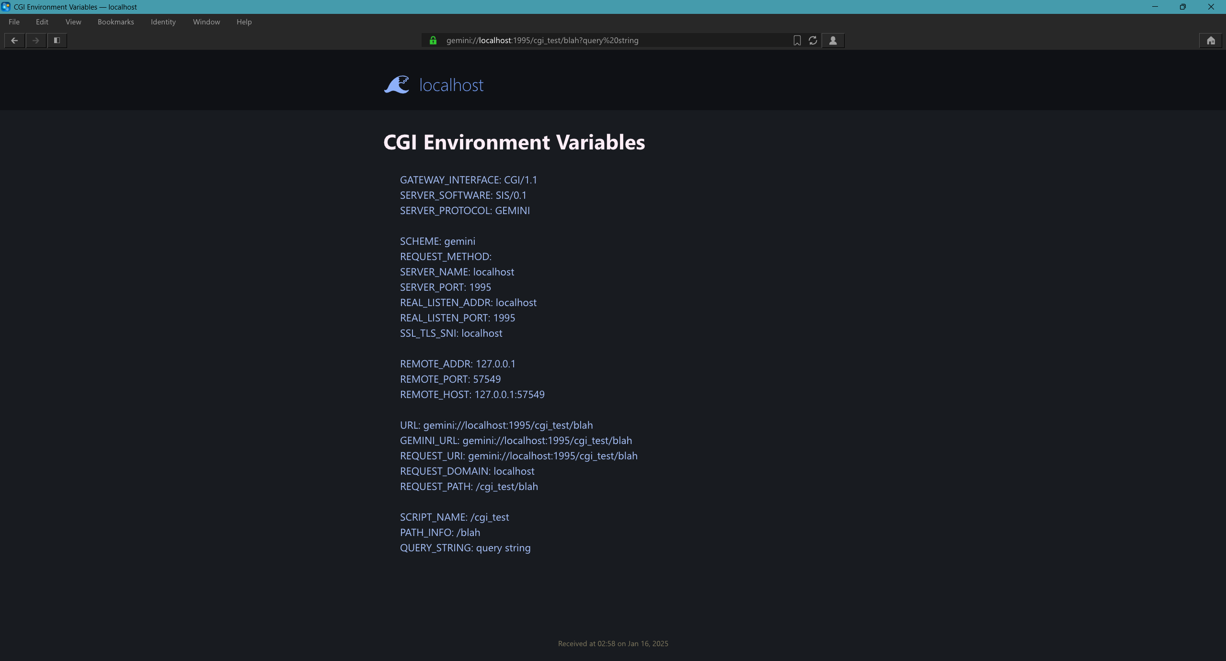Select the GATEWAY_INTERFACE: CGI/1.1 line

[x=469, y=180]
